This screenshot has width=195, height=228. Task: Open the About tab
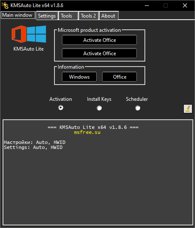pos(109,16)
